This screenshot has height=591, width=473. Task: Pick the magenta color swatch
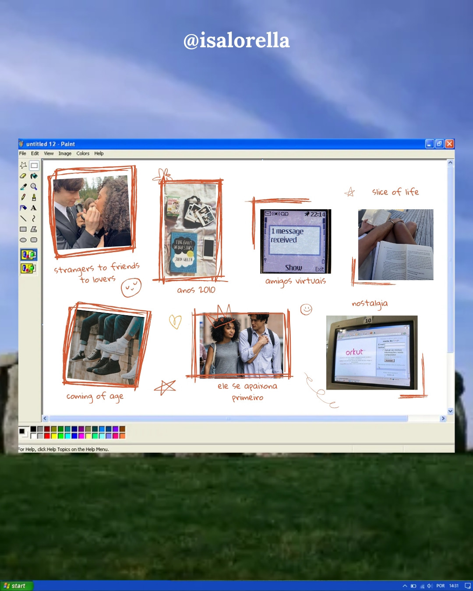(x=81, y=436)
